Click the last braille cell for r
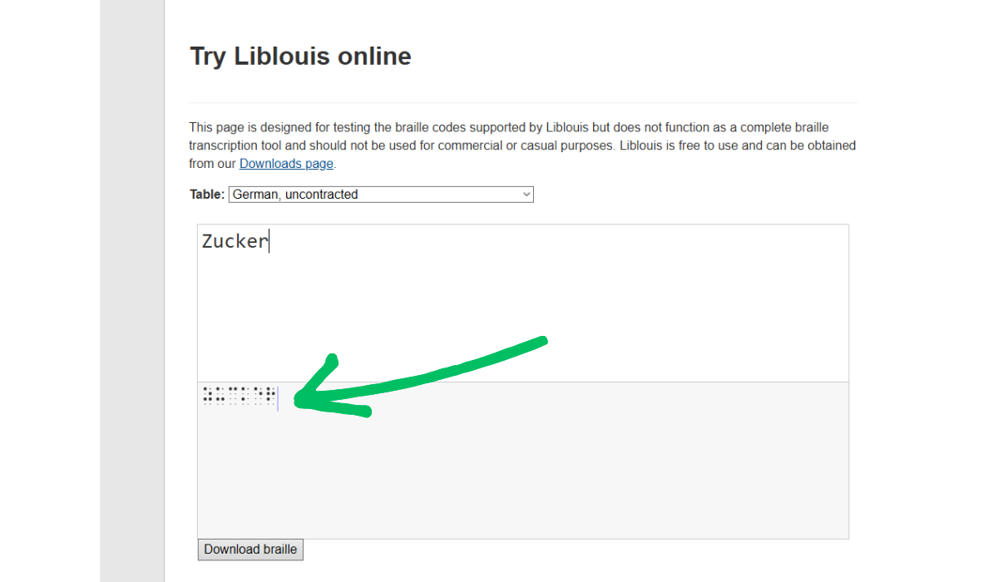Image resolution: width=998 pixels, height=582 pixels. pyautogui.click(x=271, y=395)
